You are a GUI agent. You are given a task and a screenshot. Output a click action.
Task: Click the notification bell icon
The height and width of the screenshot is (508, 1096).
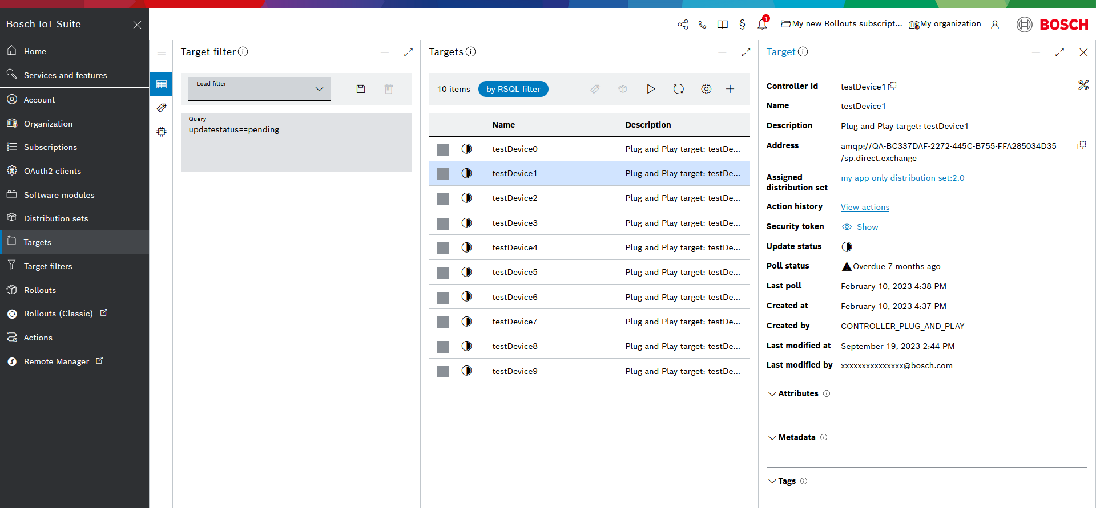tap(762, 24)
